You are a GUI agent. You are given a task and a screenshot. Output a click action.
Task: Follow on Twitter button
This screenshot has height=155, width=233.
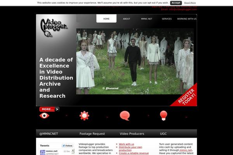click(x=68, y=146)
